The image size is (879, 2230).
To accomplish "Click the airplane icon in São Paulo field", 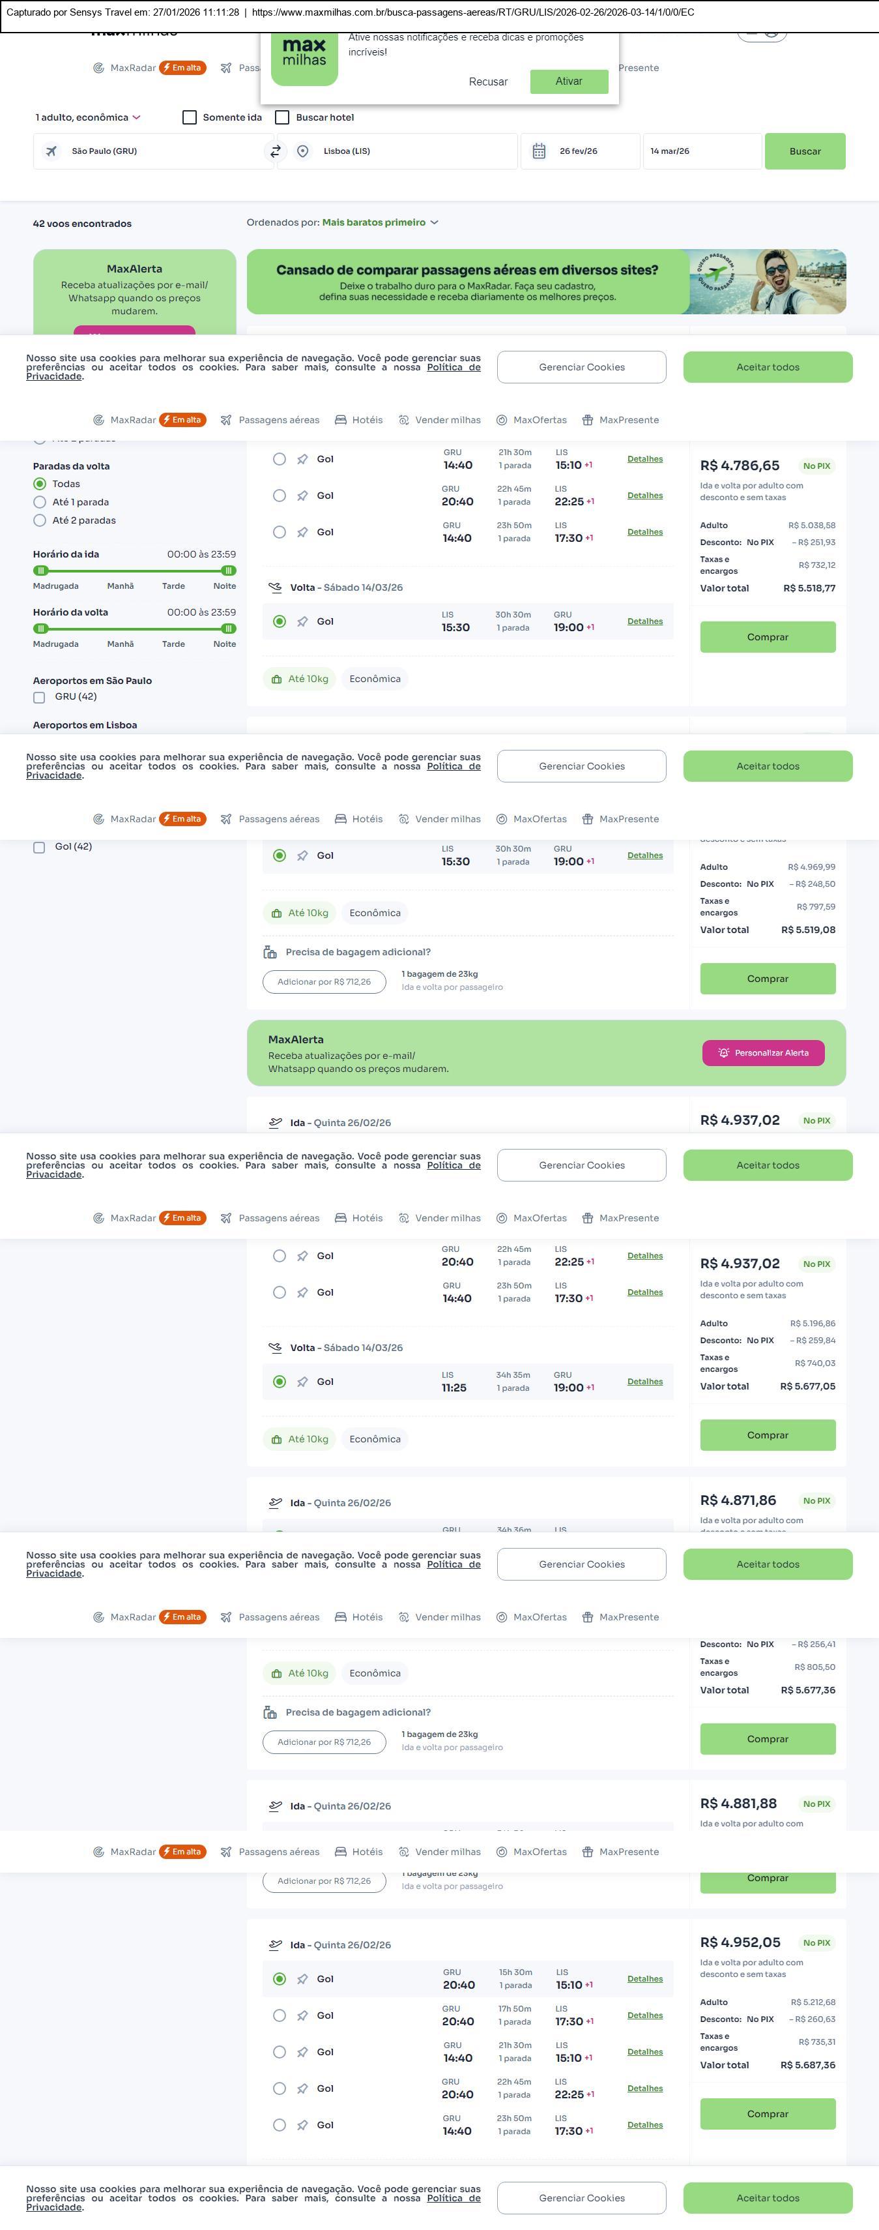I will click(52, 151).
